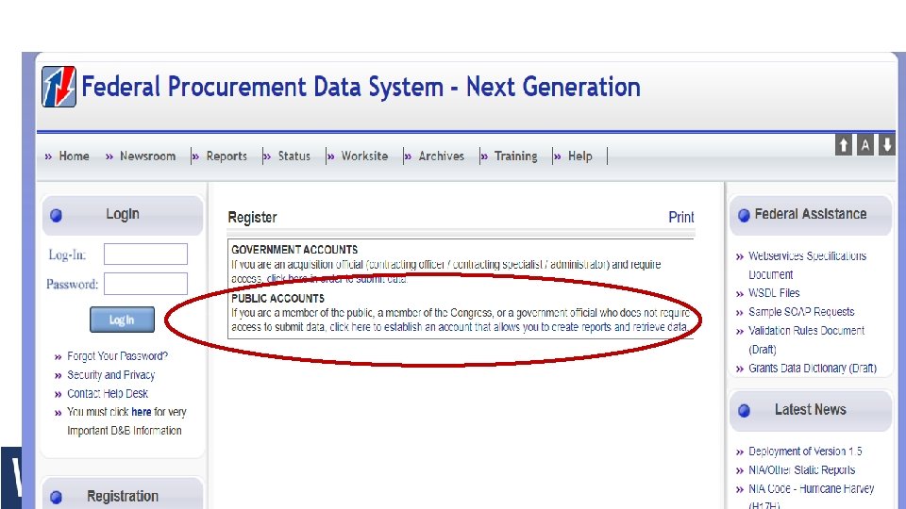Open Sample SOAP Requests link
Screen dimensions: 906x509
click(801, 312)
